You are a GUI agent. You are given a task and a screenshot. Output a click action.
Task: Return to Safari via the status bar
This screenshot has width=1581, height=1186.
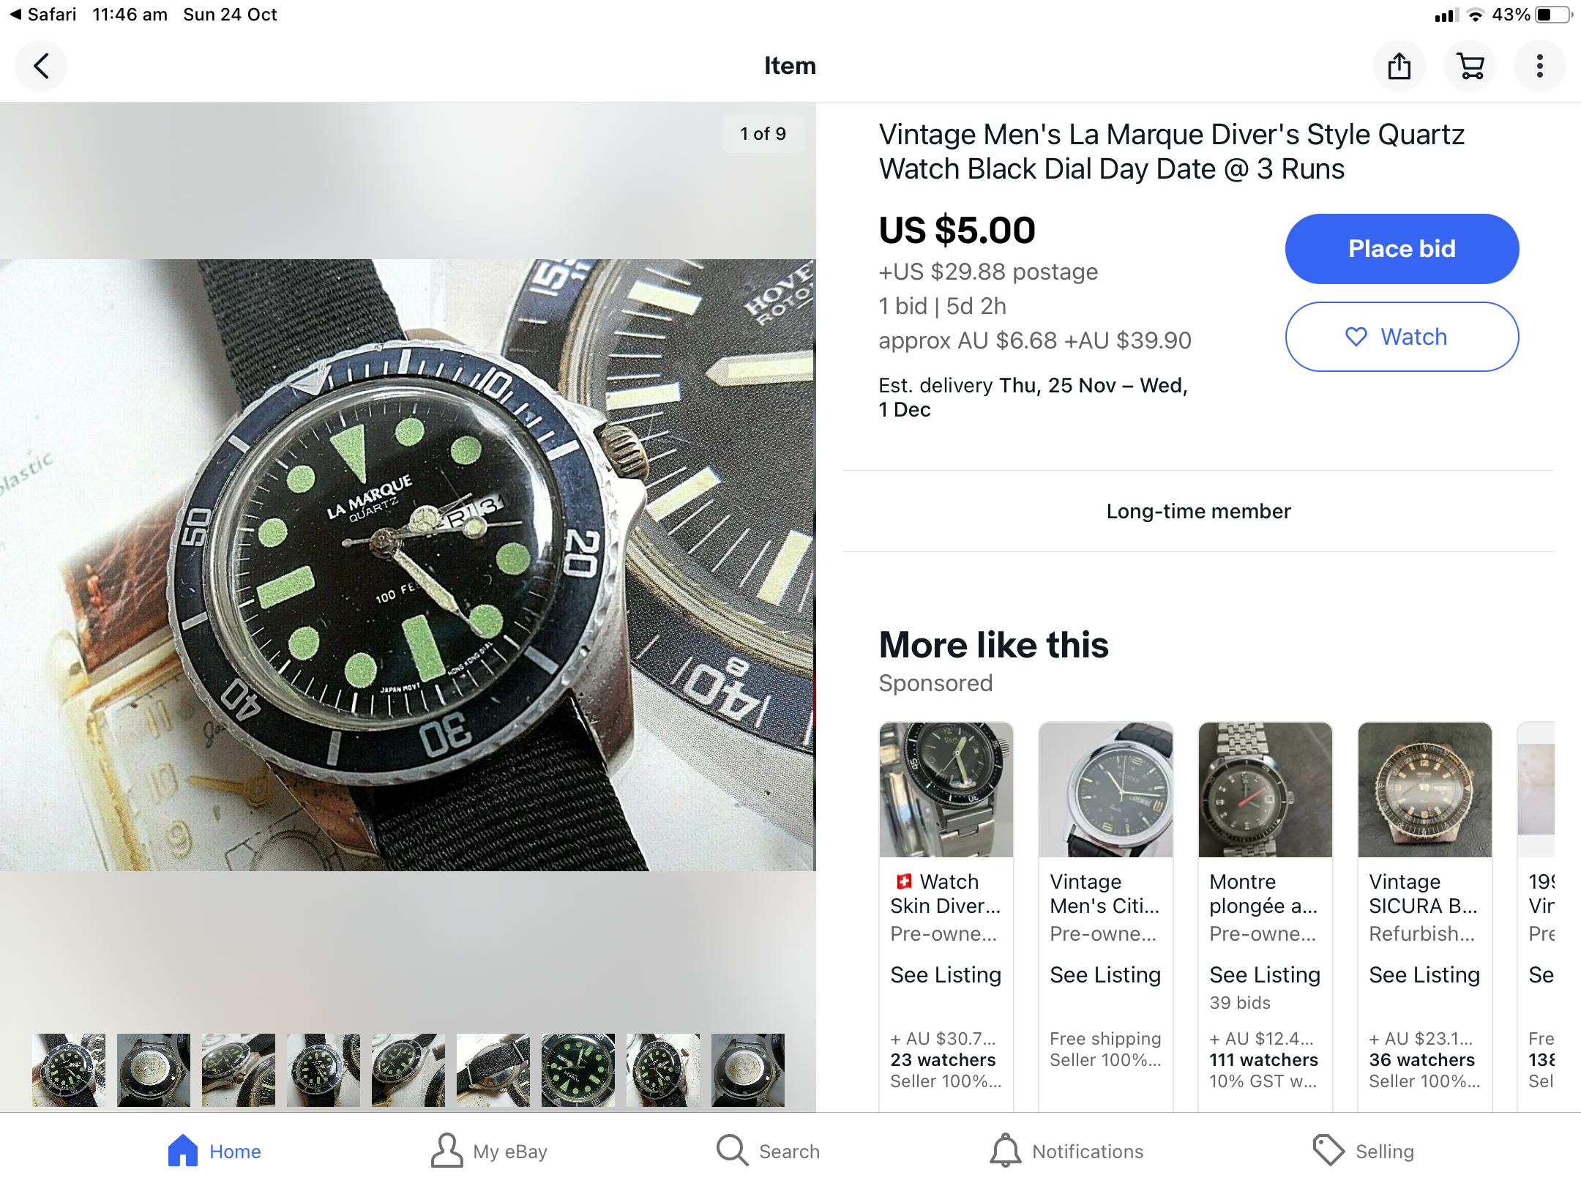(x=43, y=15)
